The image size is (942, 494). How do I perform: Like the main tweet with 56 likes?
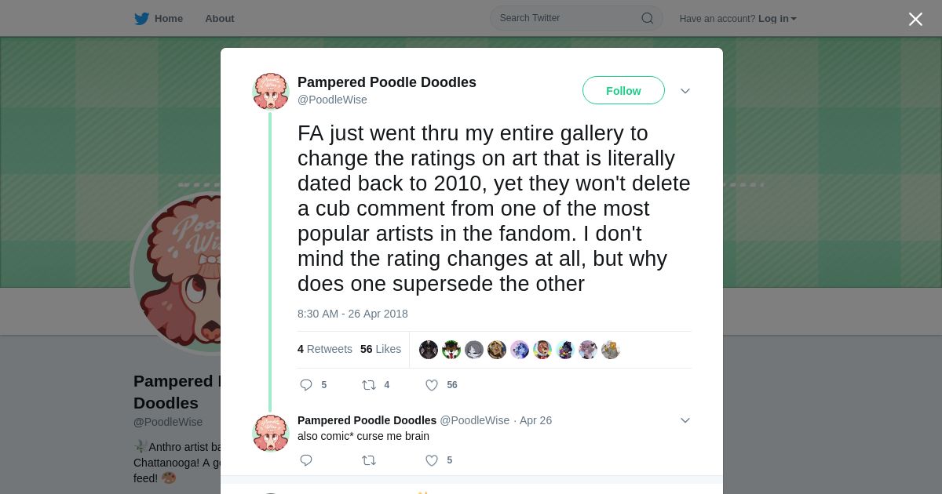pos(431,385)
